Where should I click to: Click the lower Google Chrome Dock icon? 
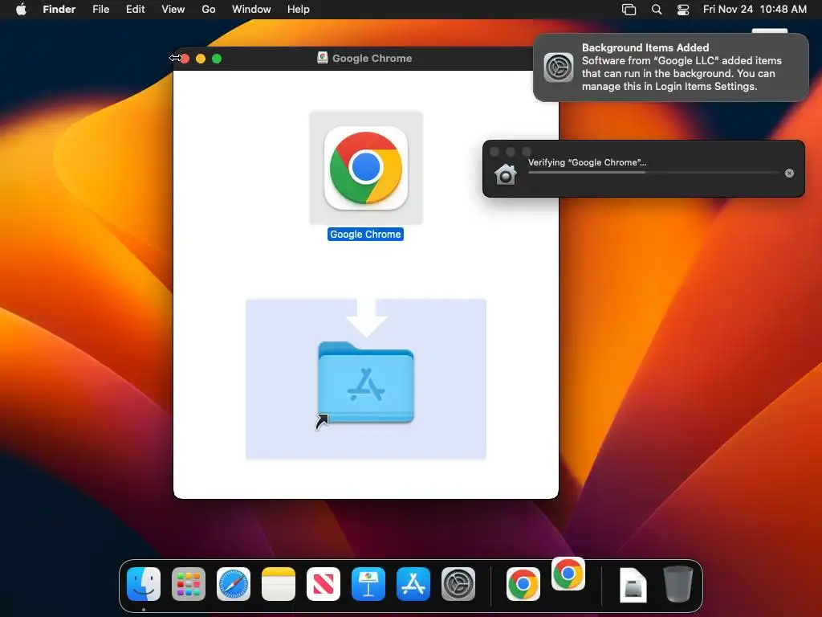pyautogui.click(x=523, y=584)
